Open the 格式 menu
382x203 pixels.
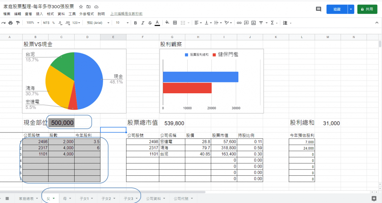click(50, 14)
